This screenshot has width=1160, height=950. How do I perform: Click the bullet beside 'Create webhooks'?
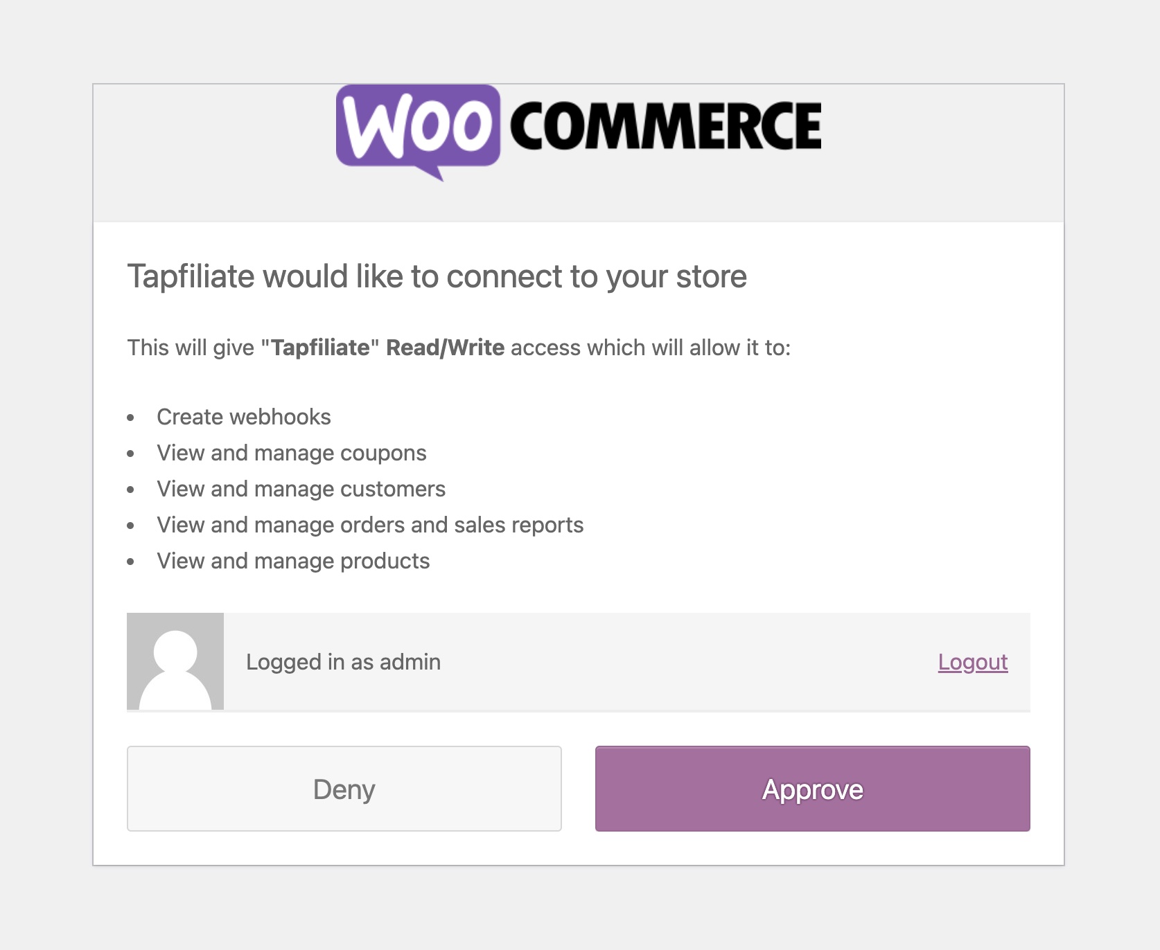click(x=131, y=418)
